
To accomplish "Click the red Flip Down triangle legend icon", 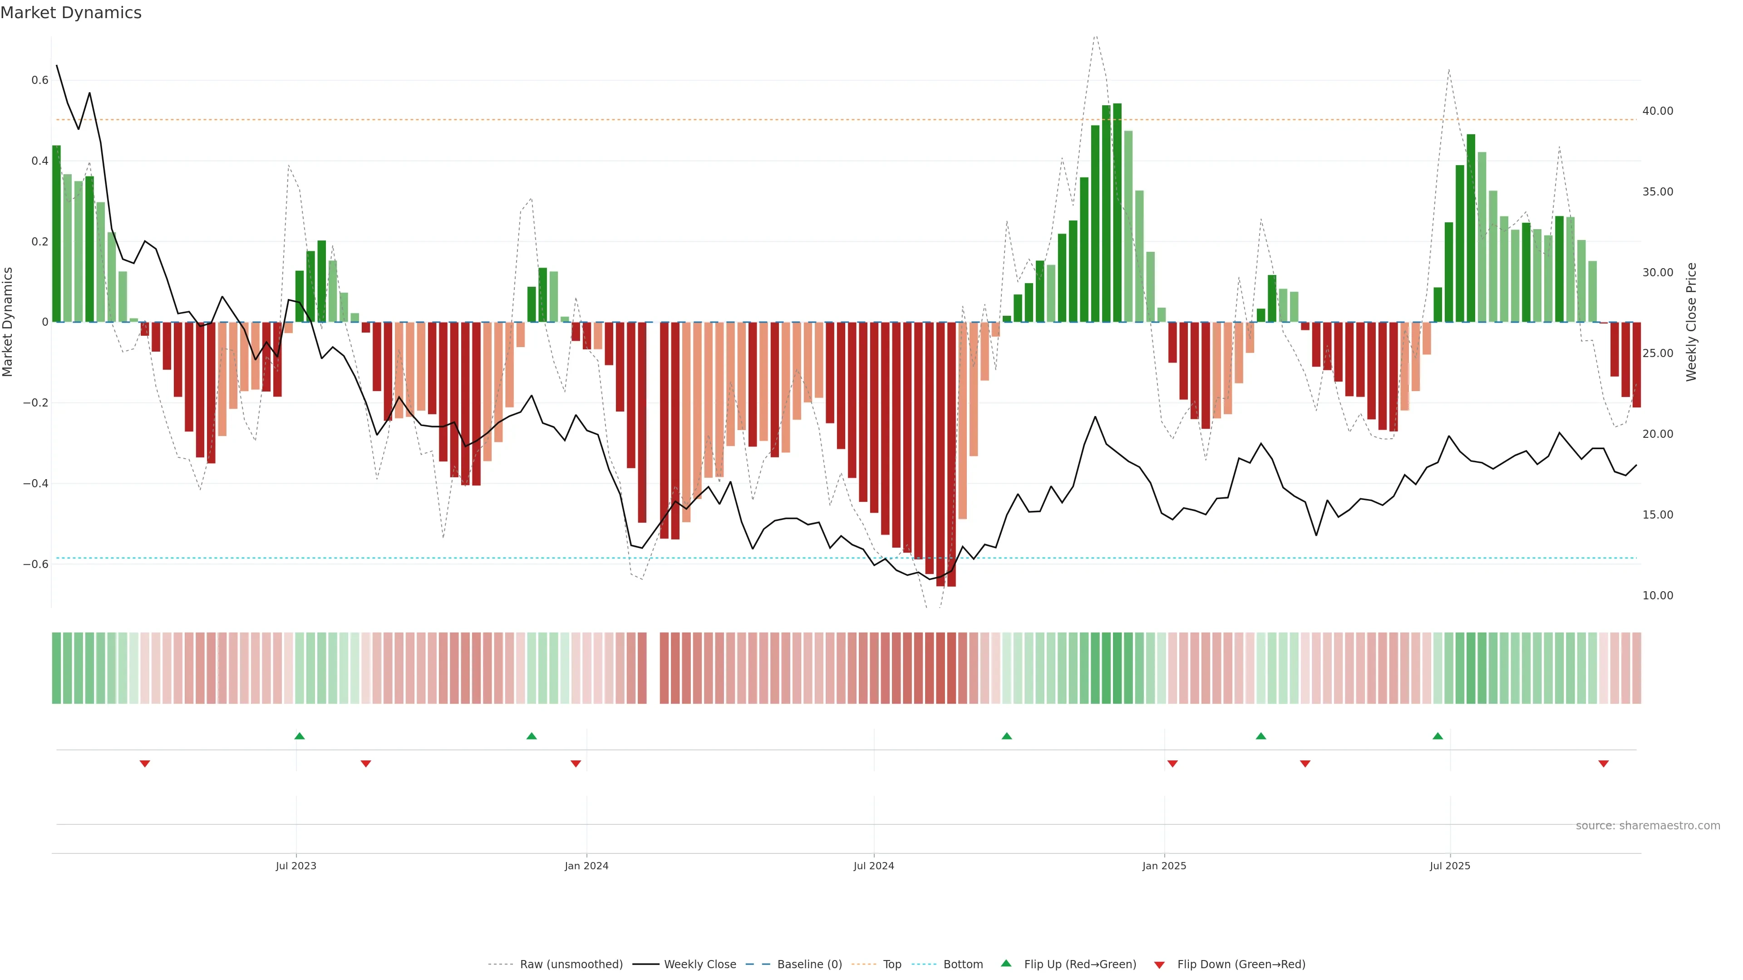I will click(x=1159, y=965).
